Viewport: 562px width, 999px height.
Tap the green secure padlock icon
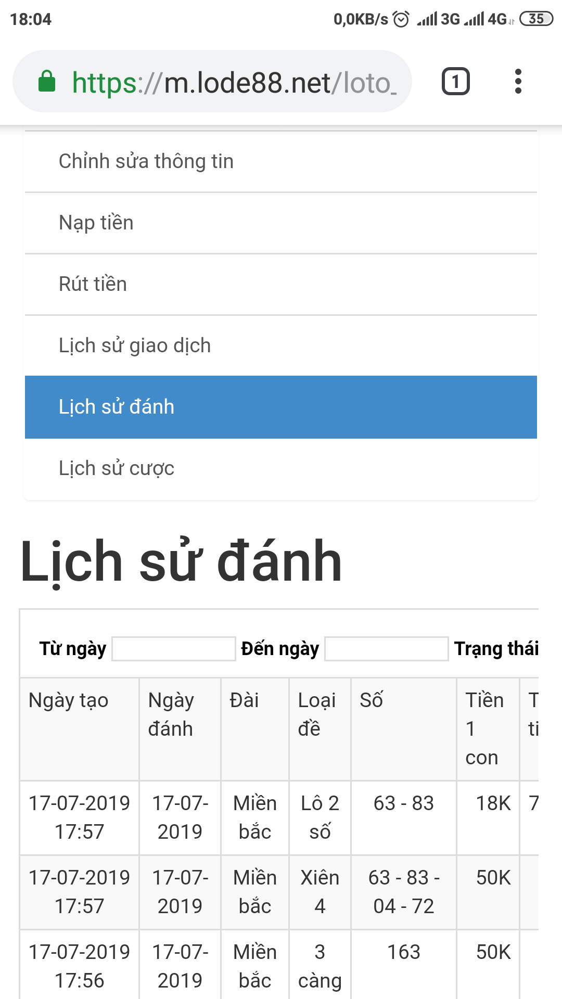click(47, 81)
